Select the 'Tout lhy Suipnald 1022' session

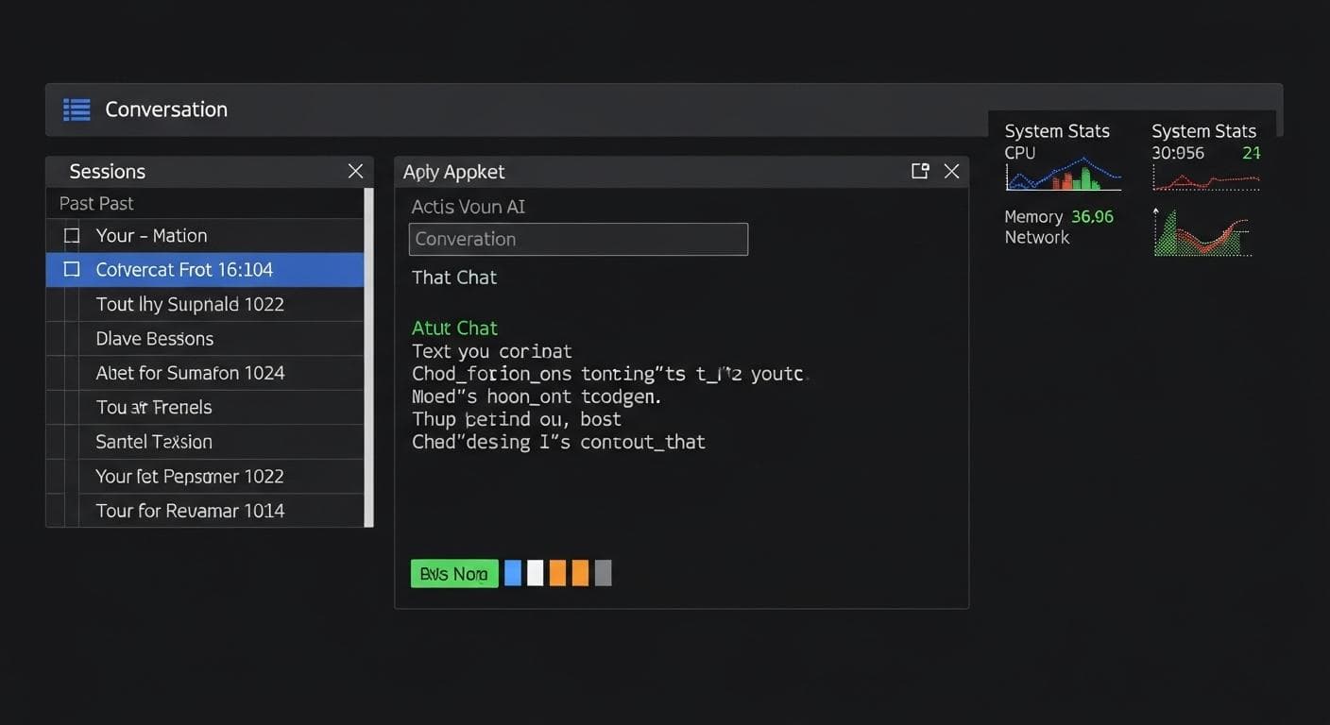tap(190, 304)
